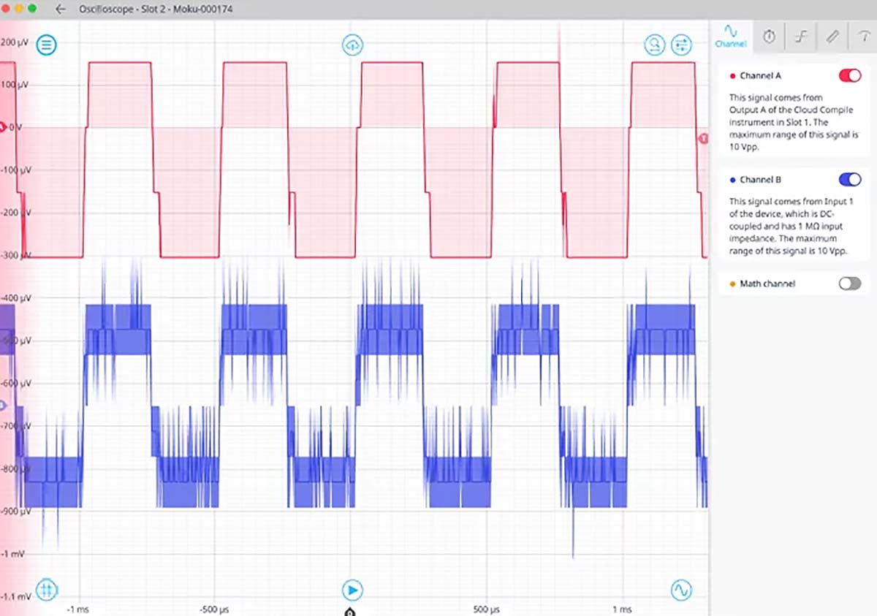Screen dimensions: 877x616
Task: Enable the Math channel toggle
Action: [850, 284]
